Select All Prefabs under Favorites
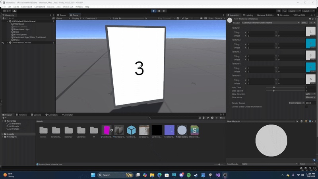 14,129
